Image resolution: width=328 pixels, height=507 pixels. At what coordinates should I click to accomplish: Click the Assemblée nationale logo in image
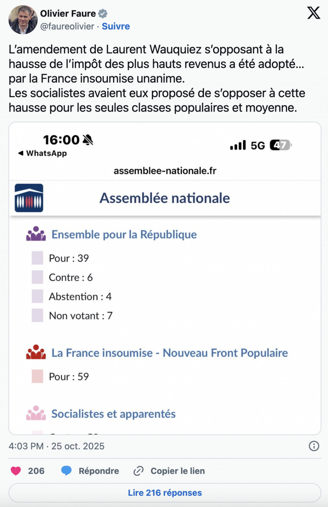(x=29, y=198)
